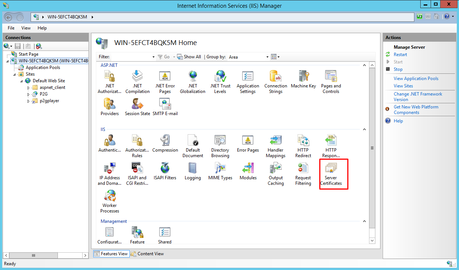Expand the aspnet_client tree node
This screenshot has width=459, height=270.
point(29,88)
